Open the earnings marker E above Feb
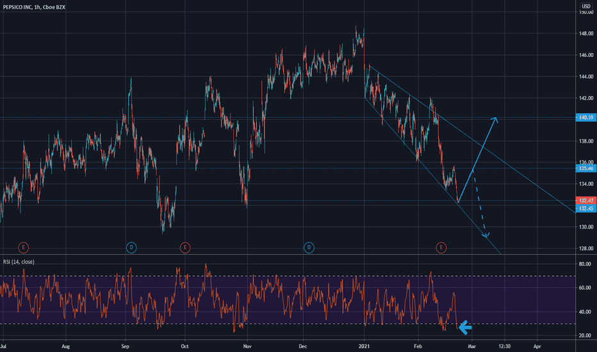Viewport: 597px width, 352px height. pos(441,248)
